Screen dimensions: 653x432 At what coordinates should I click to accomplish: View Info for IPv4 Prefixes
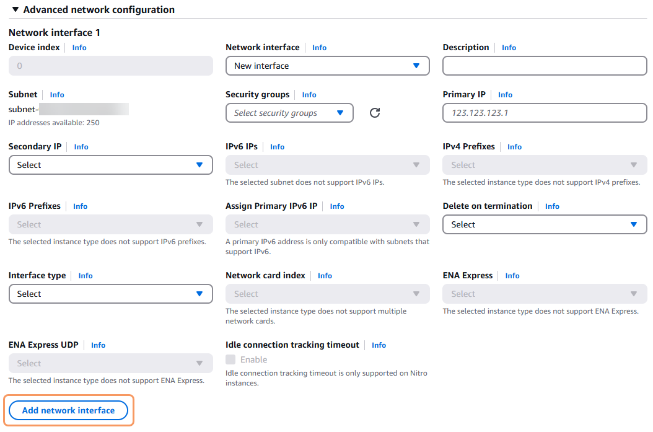coord(514,147)
